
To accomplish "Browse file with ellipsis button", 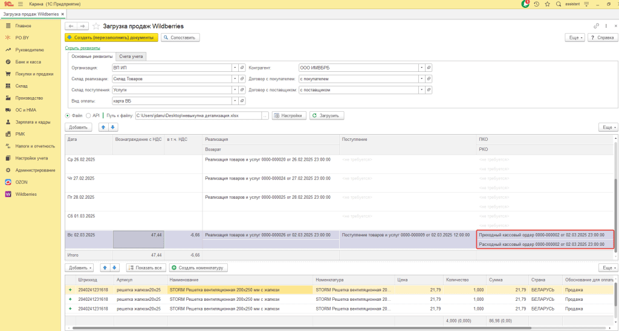I will click(x=265, y=115).
